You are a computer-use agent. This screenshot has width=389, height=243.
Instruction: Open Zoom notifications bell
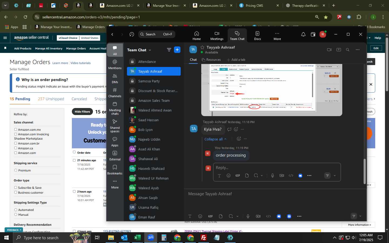click(303, 34)
